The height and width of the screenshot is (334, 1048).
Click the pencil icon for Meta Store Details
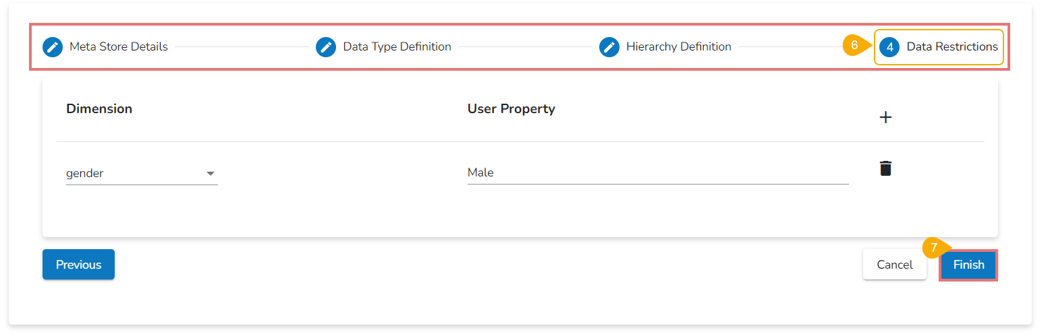click(x=52, y=47)
